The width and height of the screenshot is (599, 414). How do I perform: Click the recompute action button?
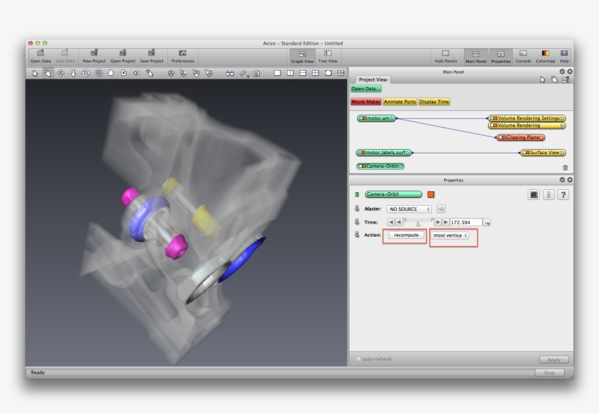[406, 235]
